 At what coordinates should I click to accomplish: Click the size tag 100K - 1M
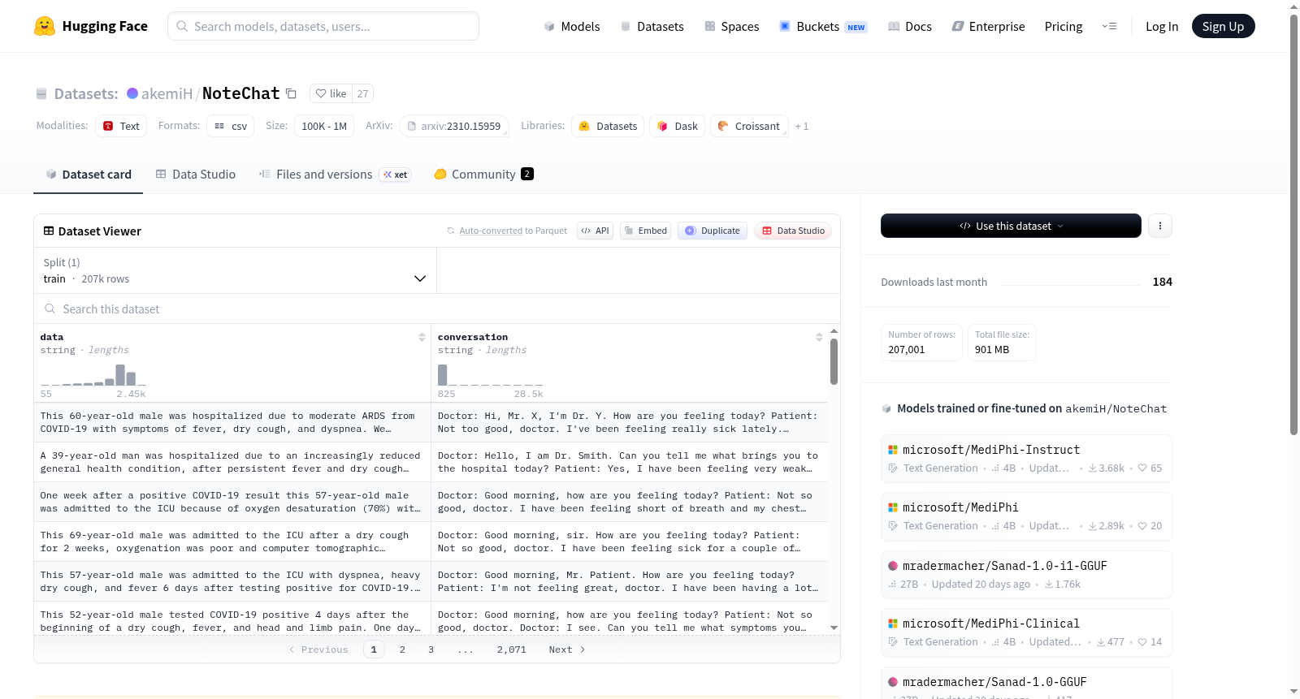324,126
